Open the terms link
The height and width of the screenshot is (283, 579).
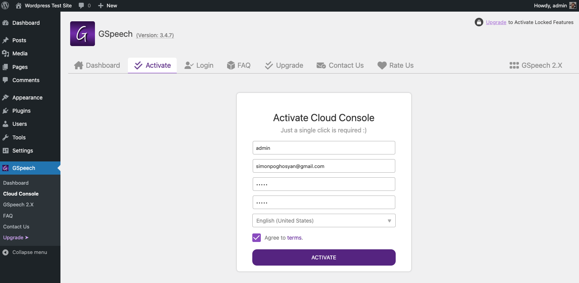coord(294,238)
